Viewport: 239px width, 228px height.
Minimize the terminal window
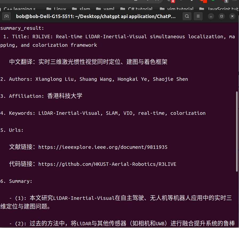(x=211, y=16)
